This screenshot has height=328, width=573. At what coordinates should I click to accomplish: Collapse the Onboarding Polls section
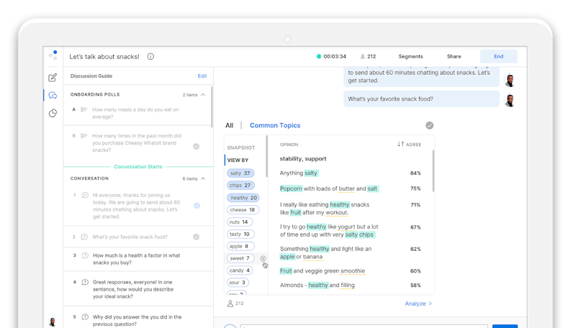203,95
